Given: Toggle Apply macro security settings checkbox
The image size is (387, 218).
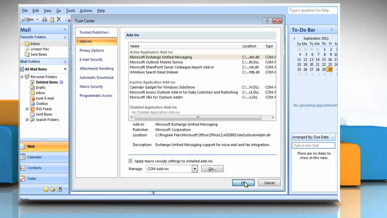Looking at the screenshot, I should click(131, 161).
